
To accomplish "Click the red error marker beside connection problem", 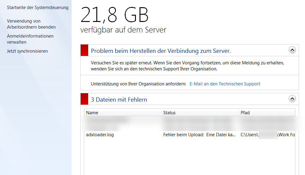I will pyautogui.click(x=84, y=50).
